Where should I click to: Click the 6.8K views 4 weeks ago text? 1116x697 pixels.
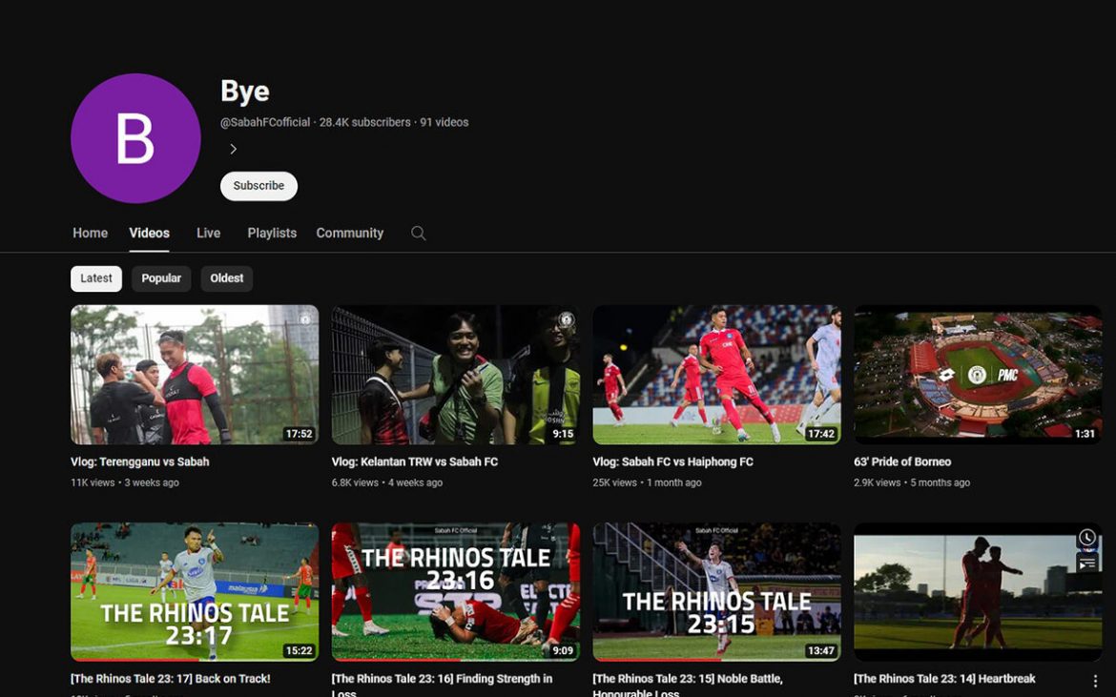click(x=387, y=482)
